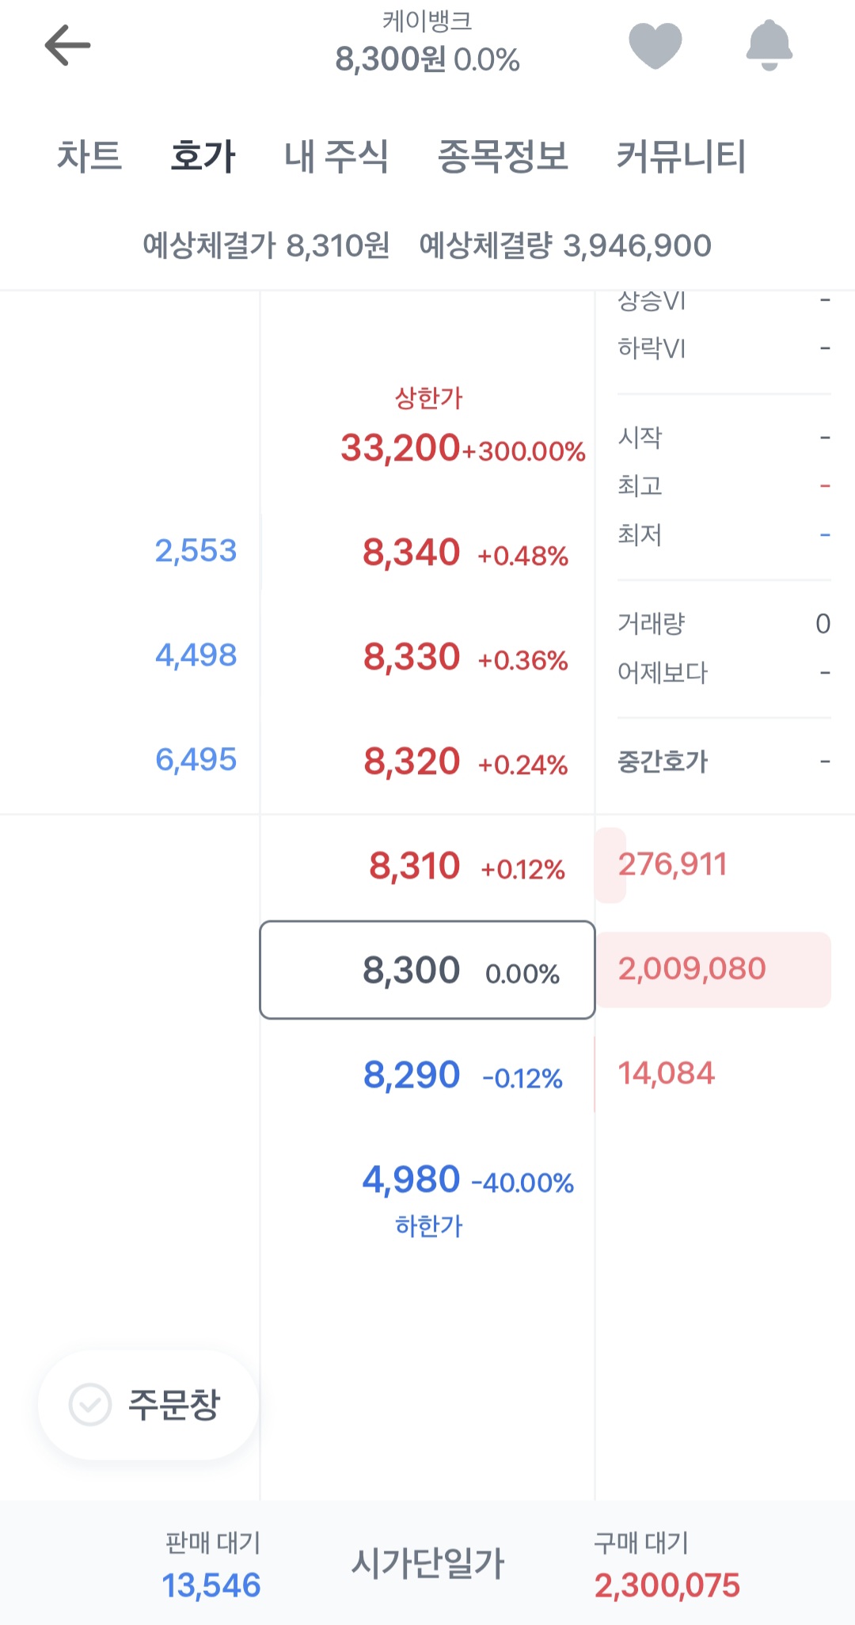Tap the 8,340 ask price
Viewport: 855px width, 1625px height.
(x=427, y=552)
